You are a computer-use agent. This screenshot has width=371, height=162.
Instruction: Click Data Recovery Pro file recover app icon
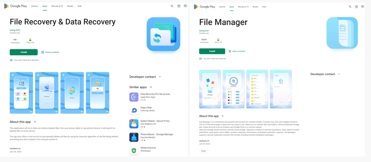134,97
